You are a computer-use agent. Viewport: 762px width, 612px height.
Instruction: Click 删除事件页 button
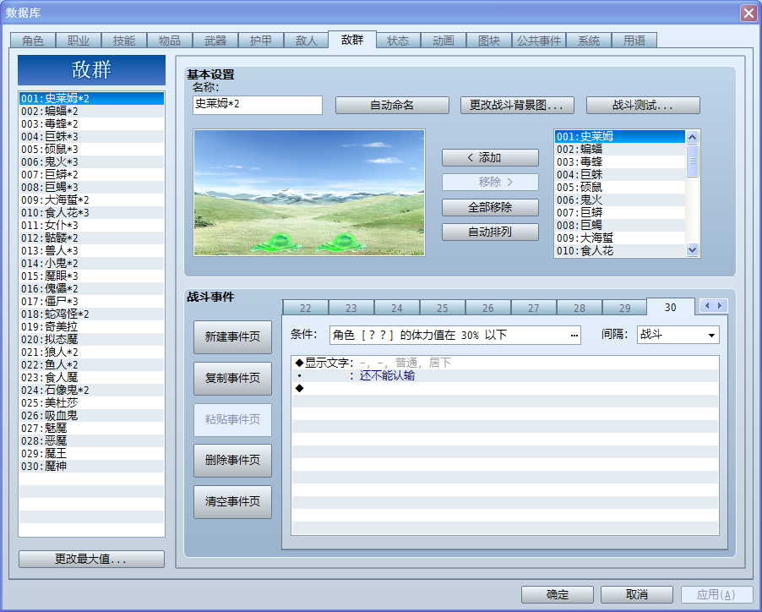[232, 461]
